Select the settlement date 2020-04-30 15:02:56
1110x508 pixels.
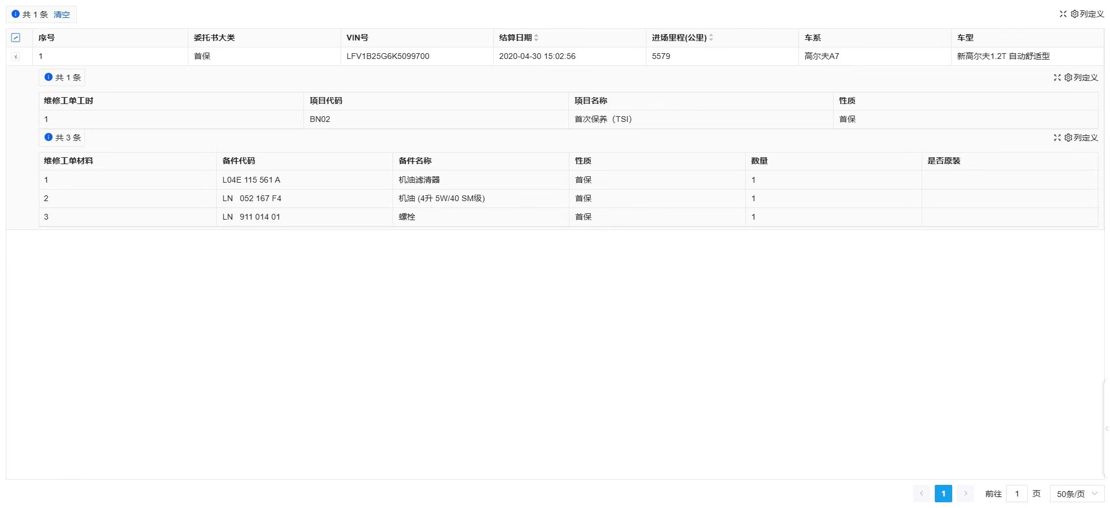pos(537,56)
